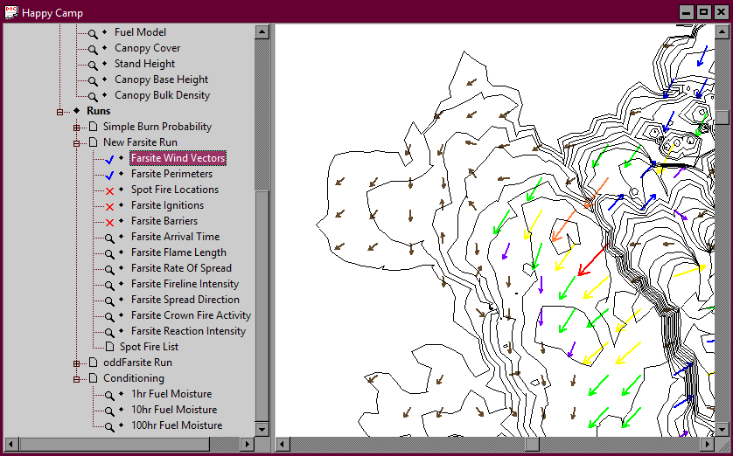733x456 pixels.
Task: Click the magnifier icon beside Canopy Cover
Action: [x=93, y=50]
